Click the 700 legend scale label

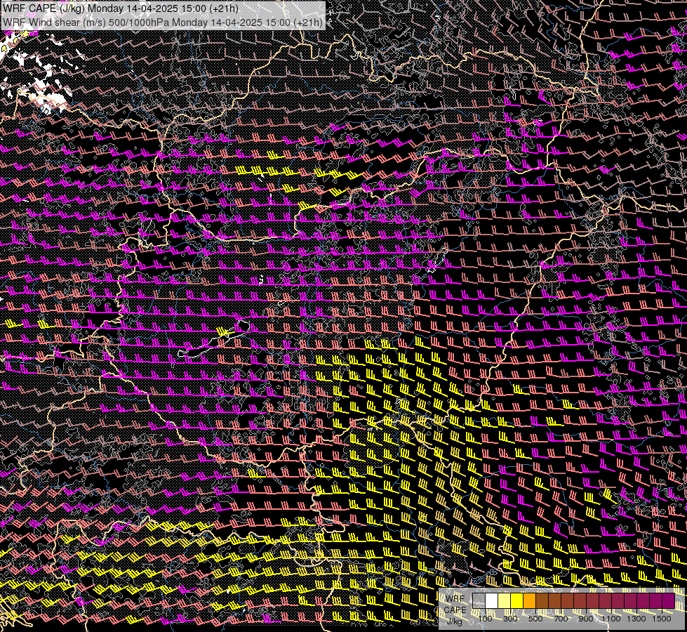click(561, 619)
